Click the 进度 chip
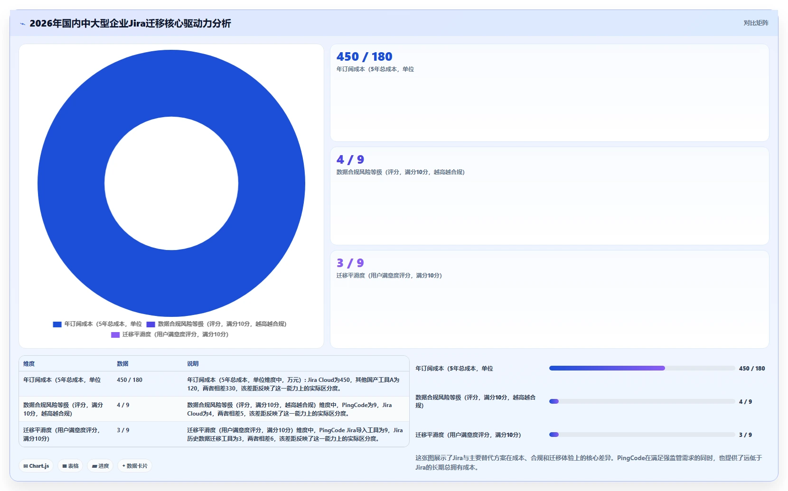 [x=100, y=466]
